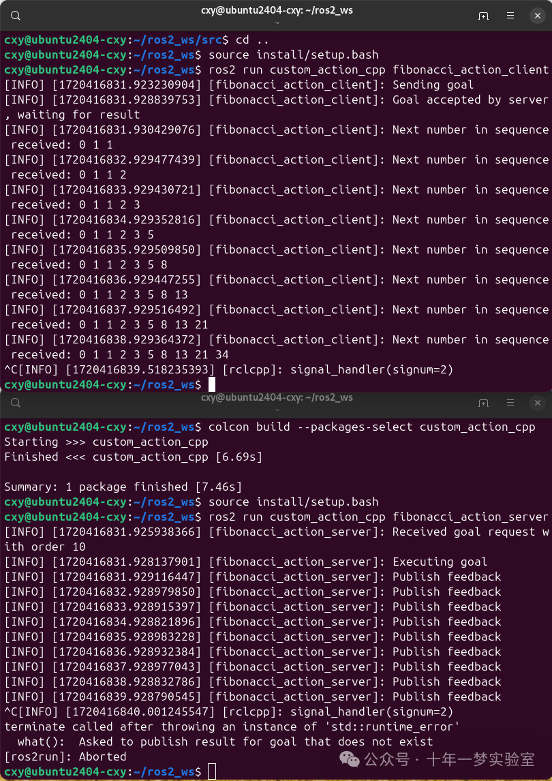Click the 'fibonacci_action_client' run command argument
Viewport: 552px width, 781px height.
point(471,70)
